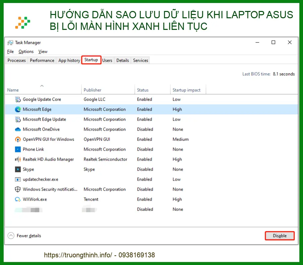Click the Phone Link icon

(18, 149)
